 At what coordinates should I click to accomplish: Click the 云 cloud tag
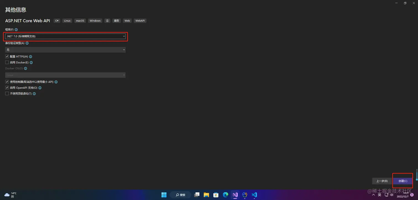107,21
